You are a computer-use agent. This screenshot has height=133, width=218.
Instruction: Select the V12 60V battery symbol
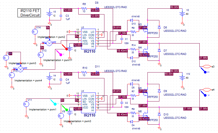tap(182, 78)
